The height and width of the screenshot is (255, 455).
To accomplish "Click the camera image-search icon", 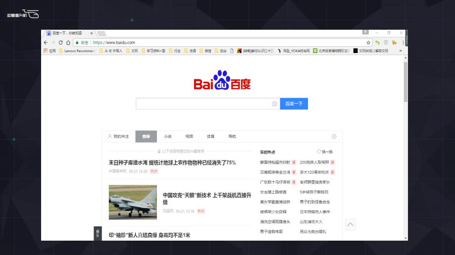I will (x=274, y=104).
